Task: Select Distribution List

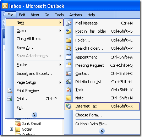Action: (102, 82)
